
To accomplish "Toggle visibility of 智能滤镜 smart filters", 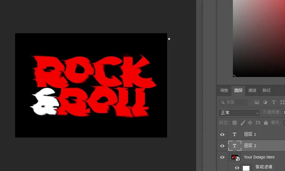I will [x=237, y=168].
